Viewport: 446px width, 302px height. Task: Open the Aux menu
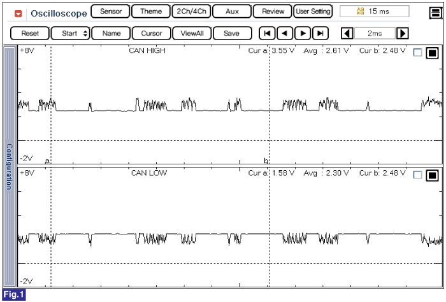coord(232,11)
